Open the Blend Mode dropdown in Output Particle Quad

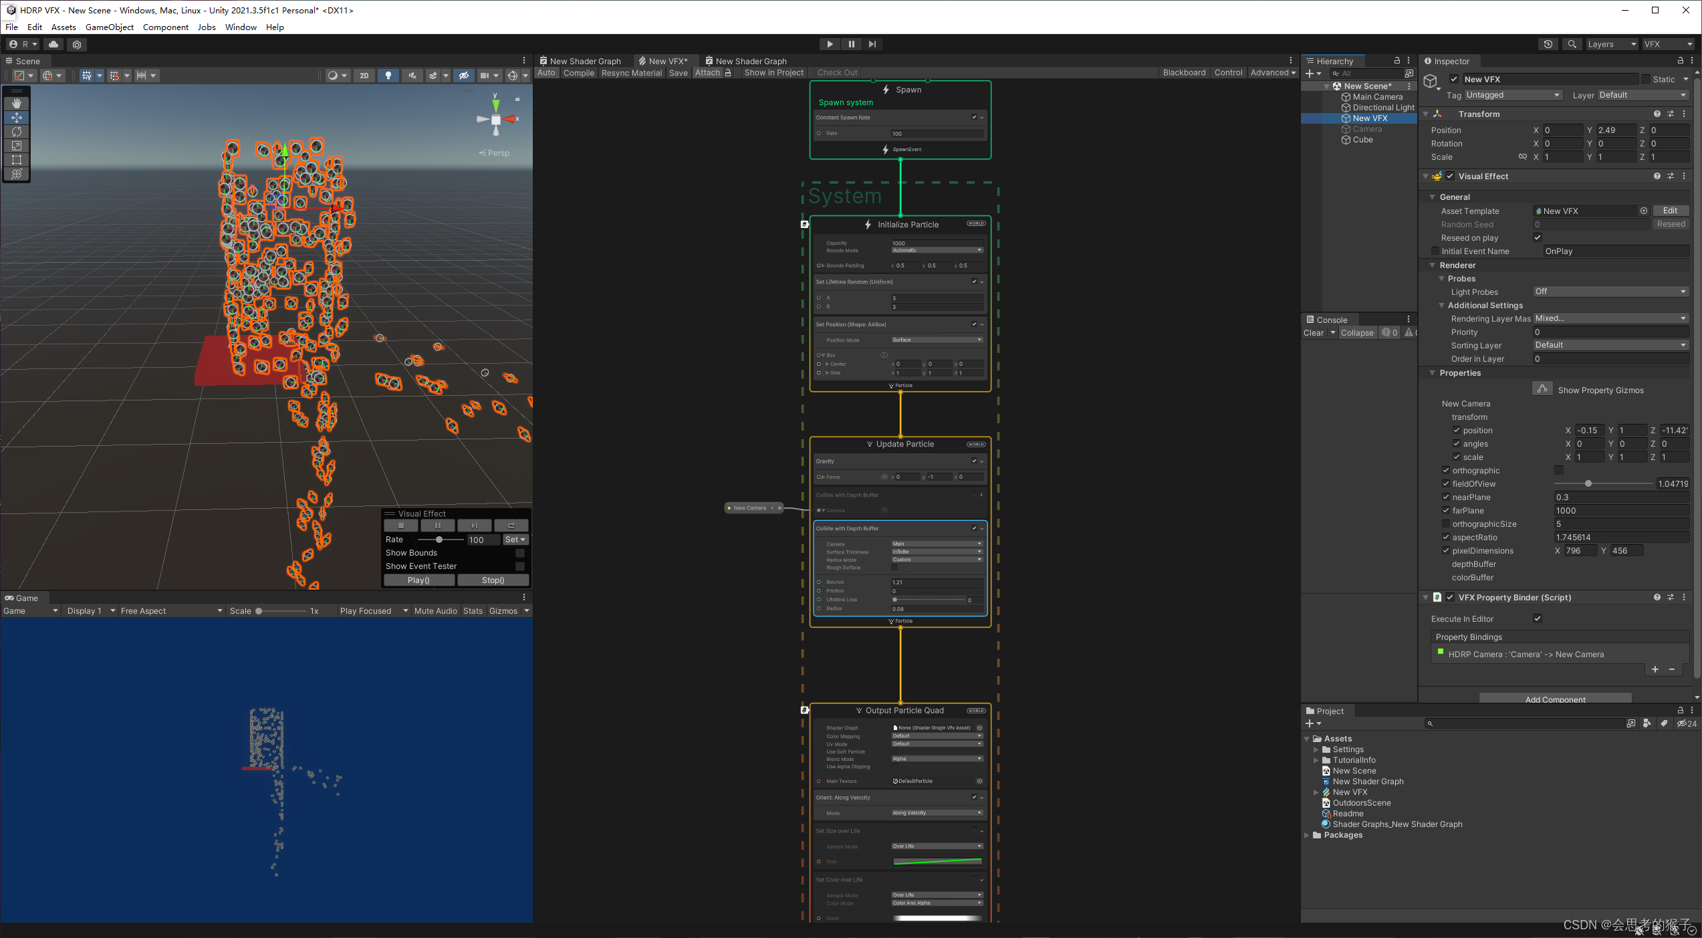click(x=936, y=758)
